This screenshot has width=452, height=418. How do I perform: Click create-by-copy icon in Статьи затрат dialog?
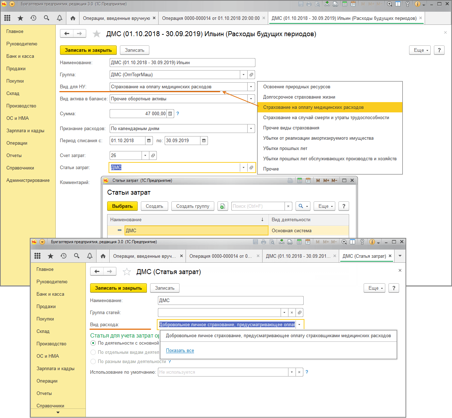(222, 206)
